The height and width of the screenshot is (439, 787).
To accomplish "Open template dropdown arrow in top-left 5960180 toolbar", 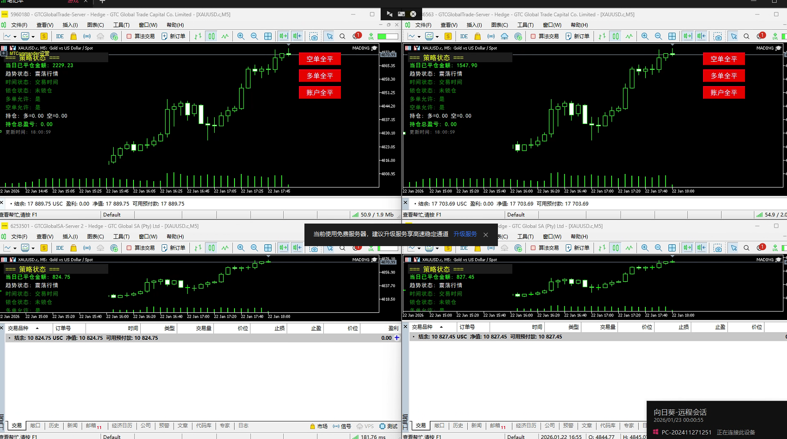I will click(x=33, y=37).
